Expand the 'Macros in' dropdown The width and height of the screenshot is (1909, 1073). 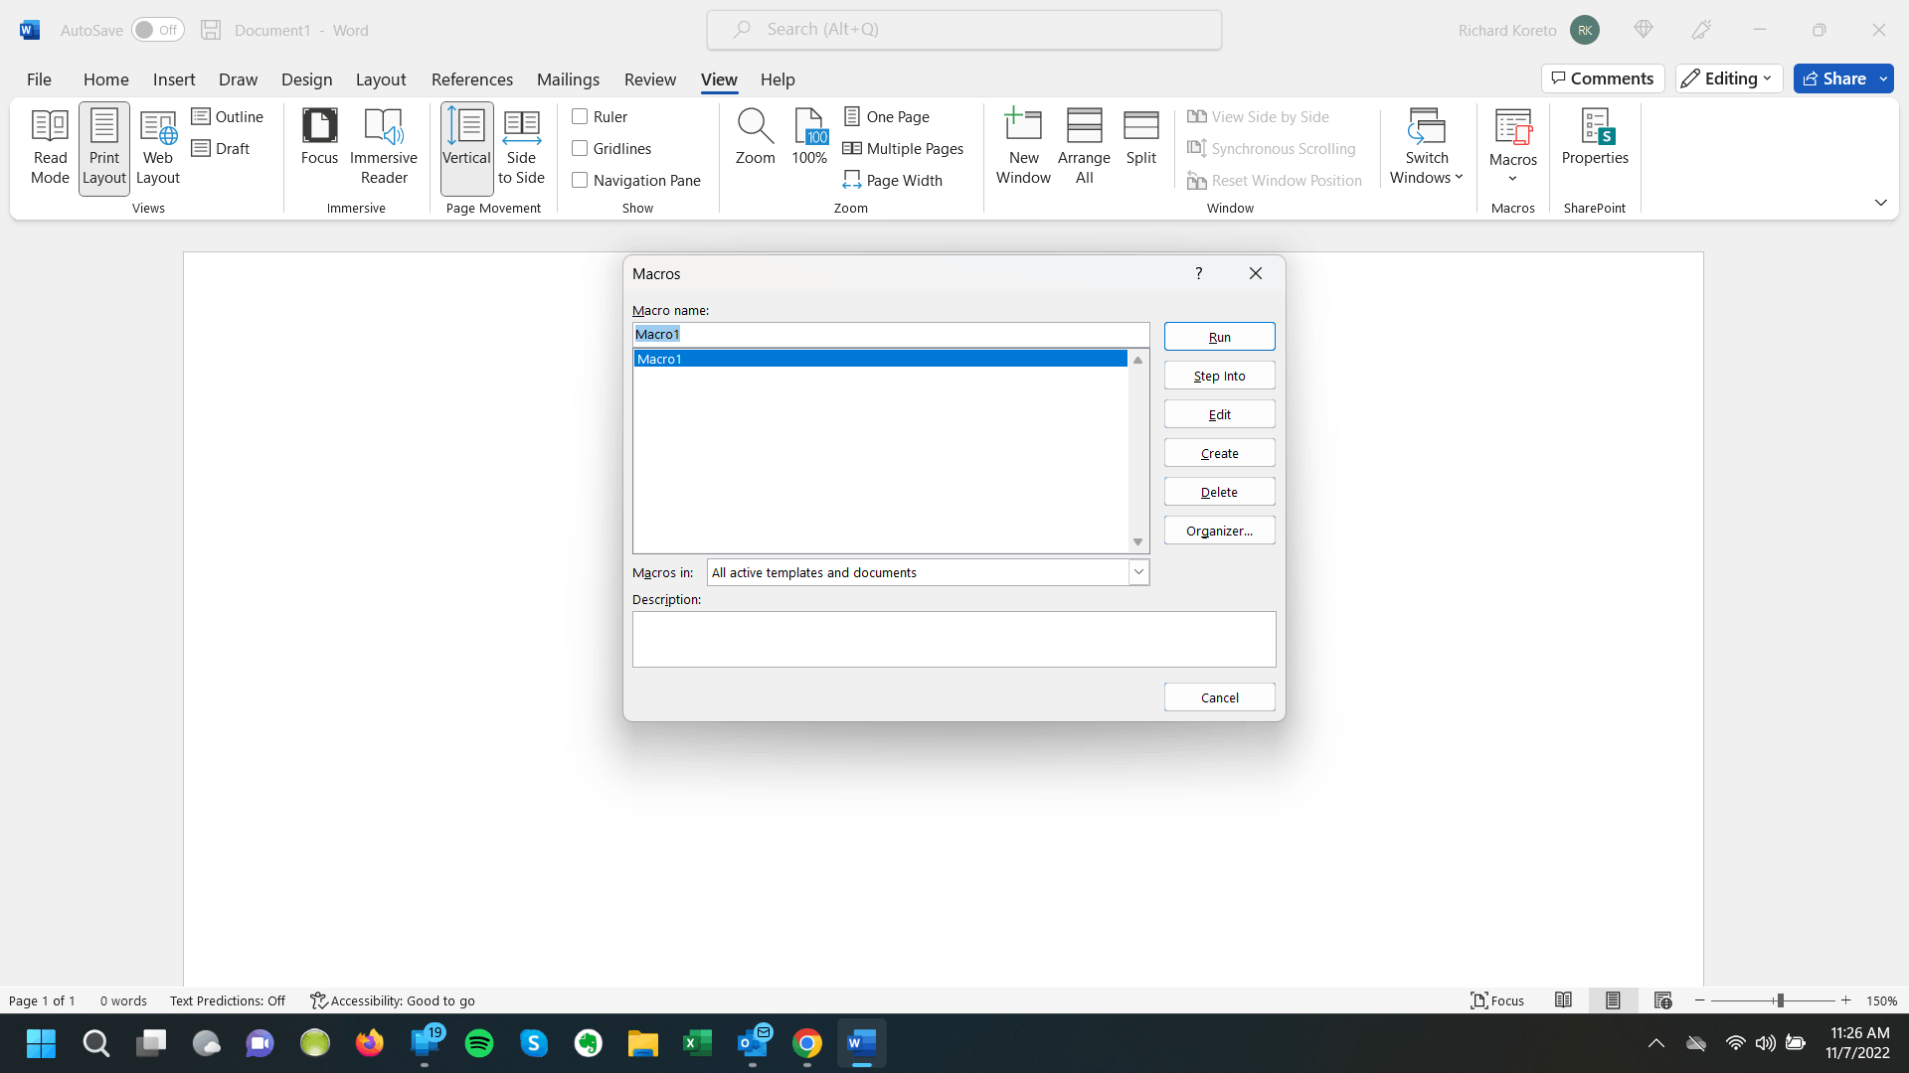[x=1138, y=572]
